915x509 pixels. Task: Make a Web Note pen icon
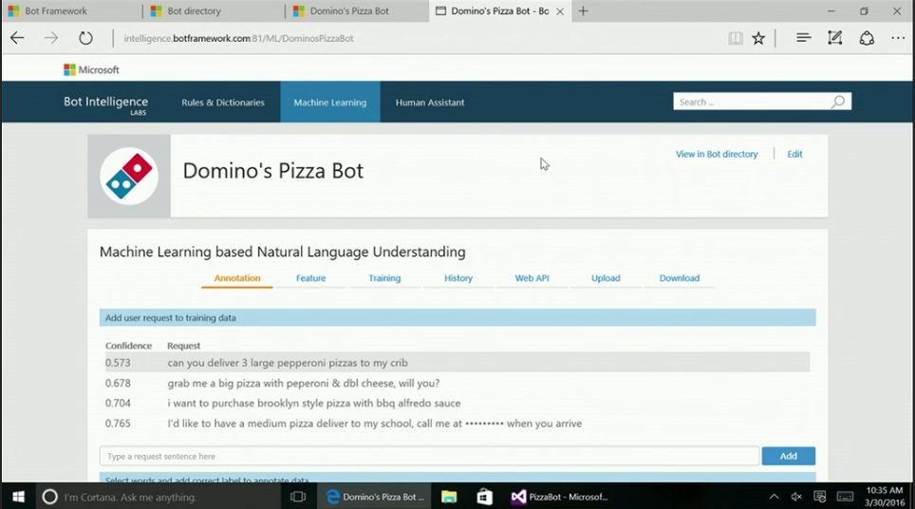click(x=835, y=38)
